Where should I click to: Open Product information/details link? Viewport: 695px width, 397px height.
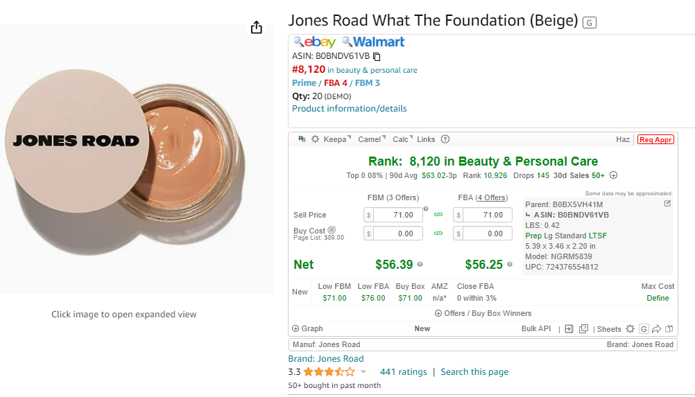(x=350, y=109)
